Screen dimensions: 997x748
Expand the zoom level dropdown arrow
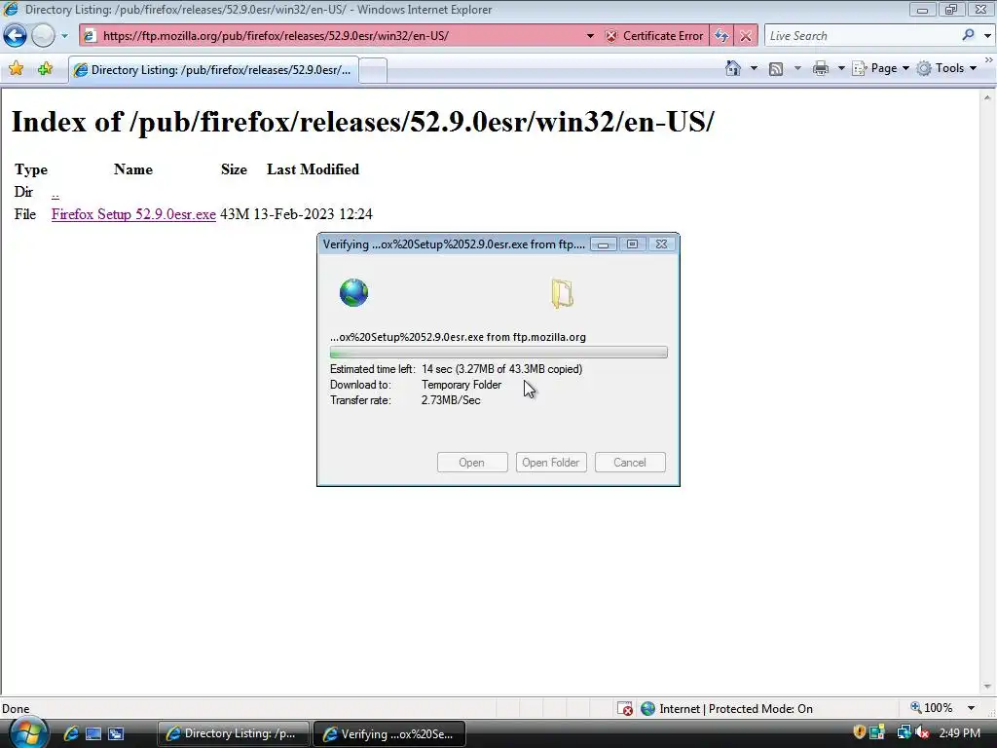[971, 708]
